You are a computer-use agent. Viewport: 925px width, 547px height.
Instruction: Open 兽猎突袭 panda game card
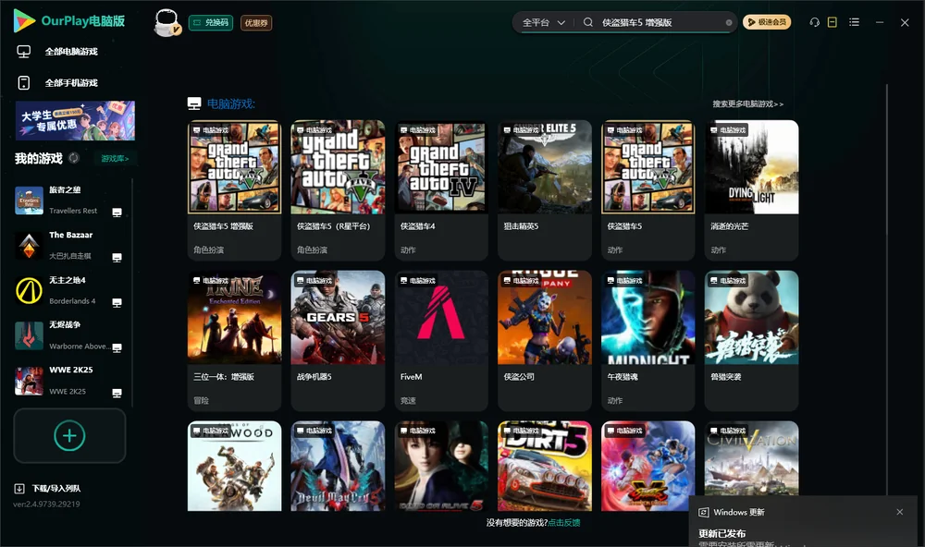pos(751,341)
